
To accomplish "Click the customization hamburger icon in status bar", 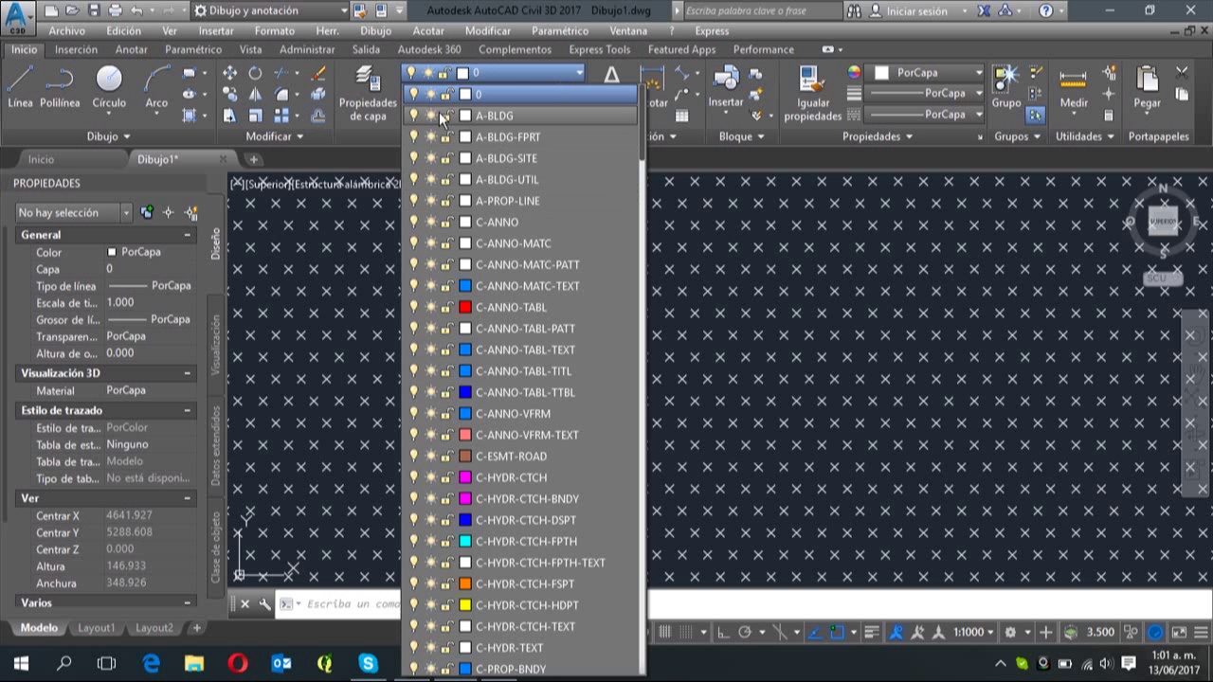I will pyautogui.click(x=1200, y=633).
